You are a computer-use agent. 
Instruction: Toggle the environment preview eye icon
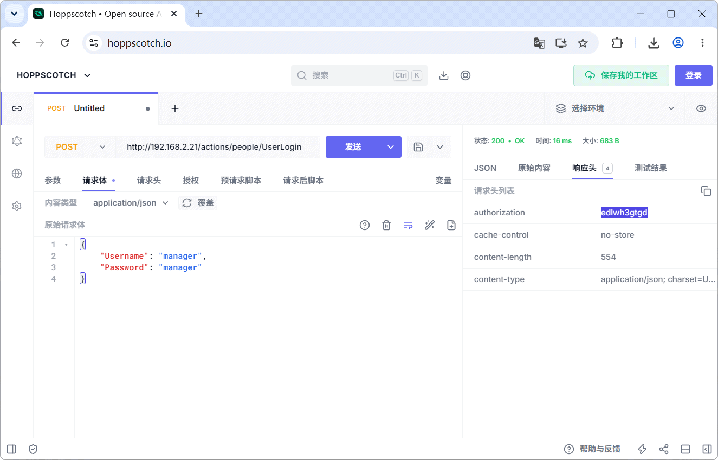tap(701, 108)
